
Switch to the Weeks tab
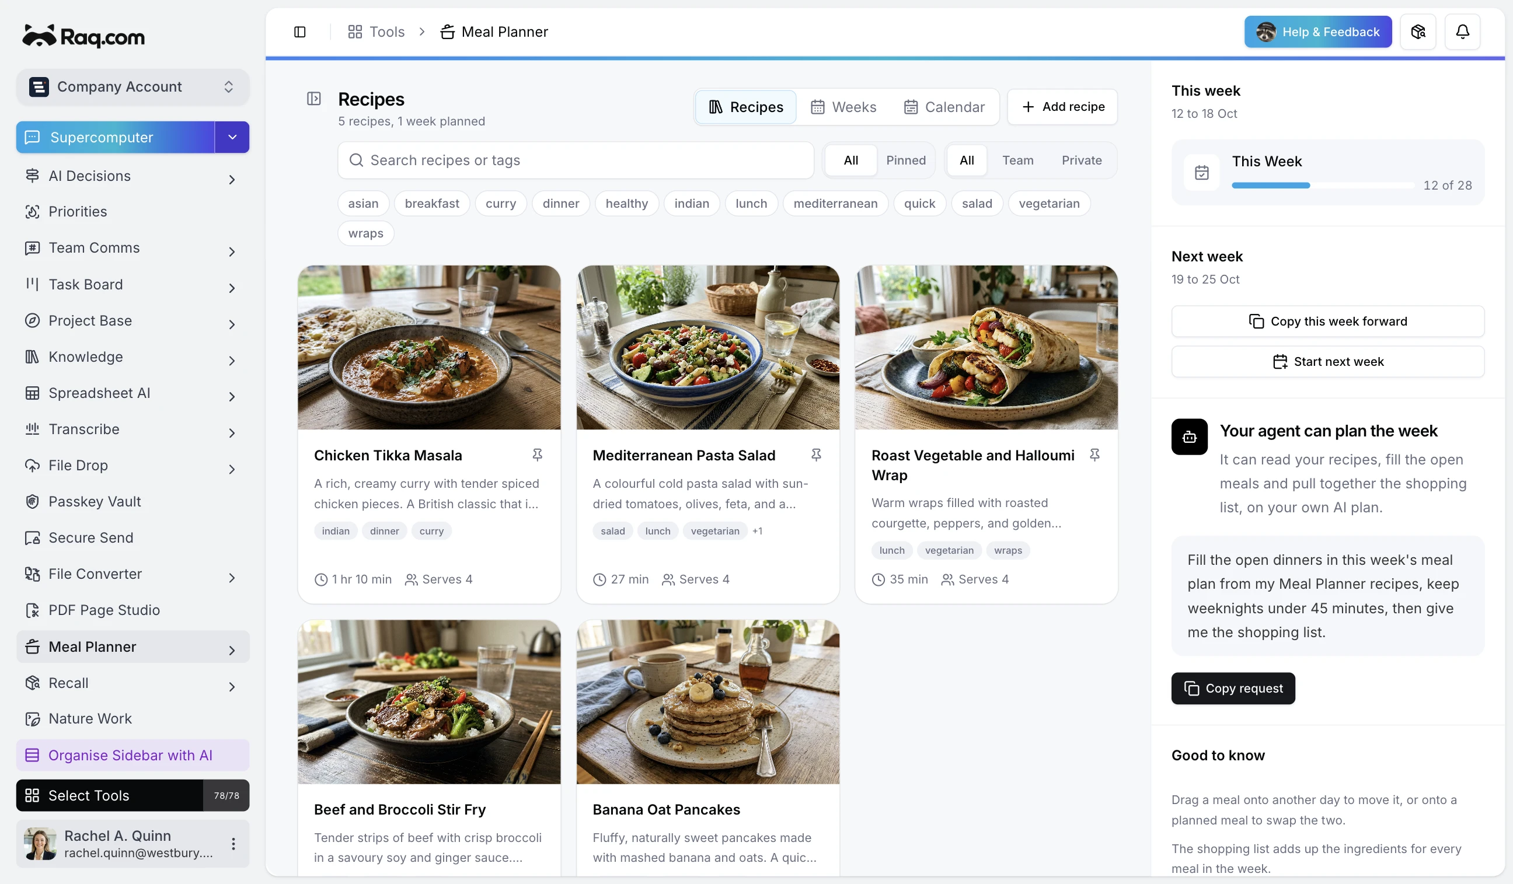843,107
